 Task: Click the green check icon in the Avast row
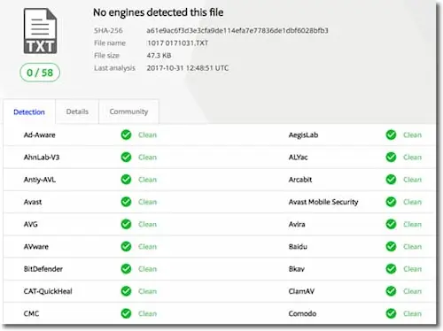coord(126,202)
